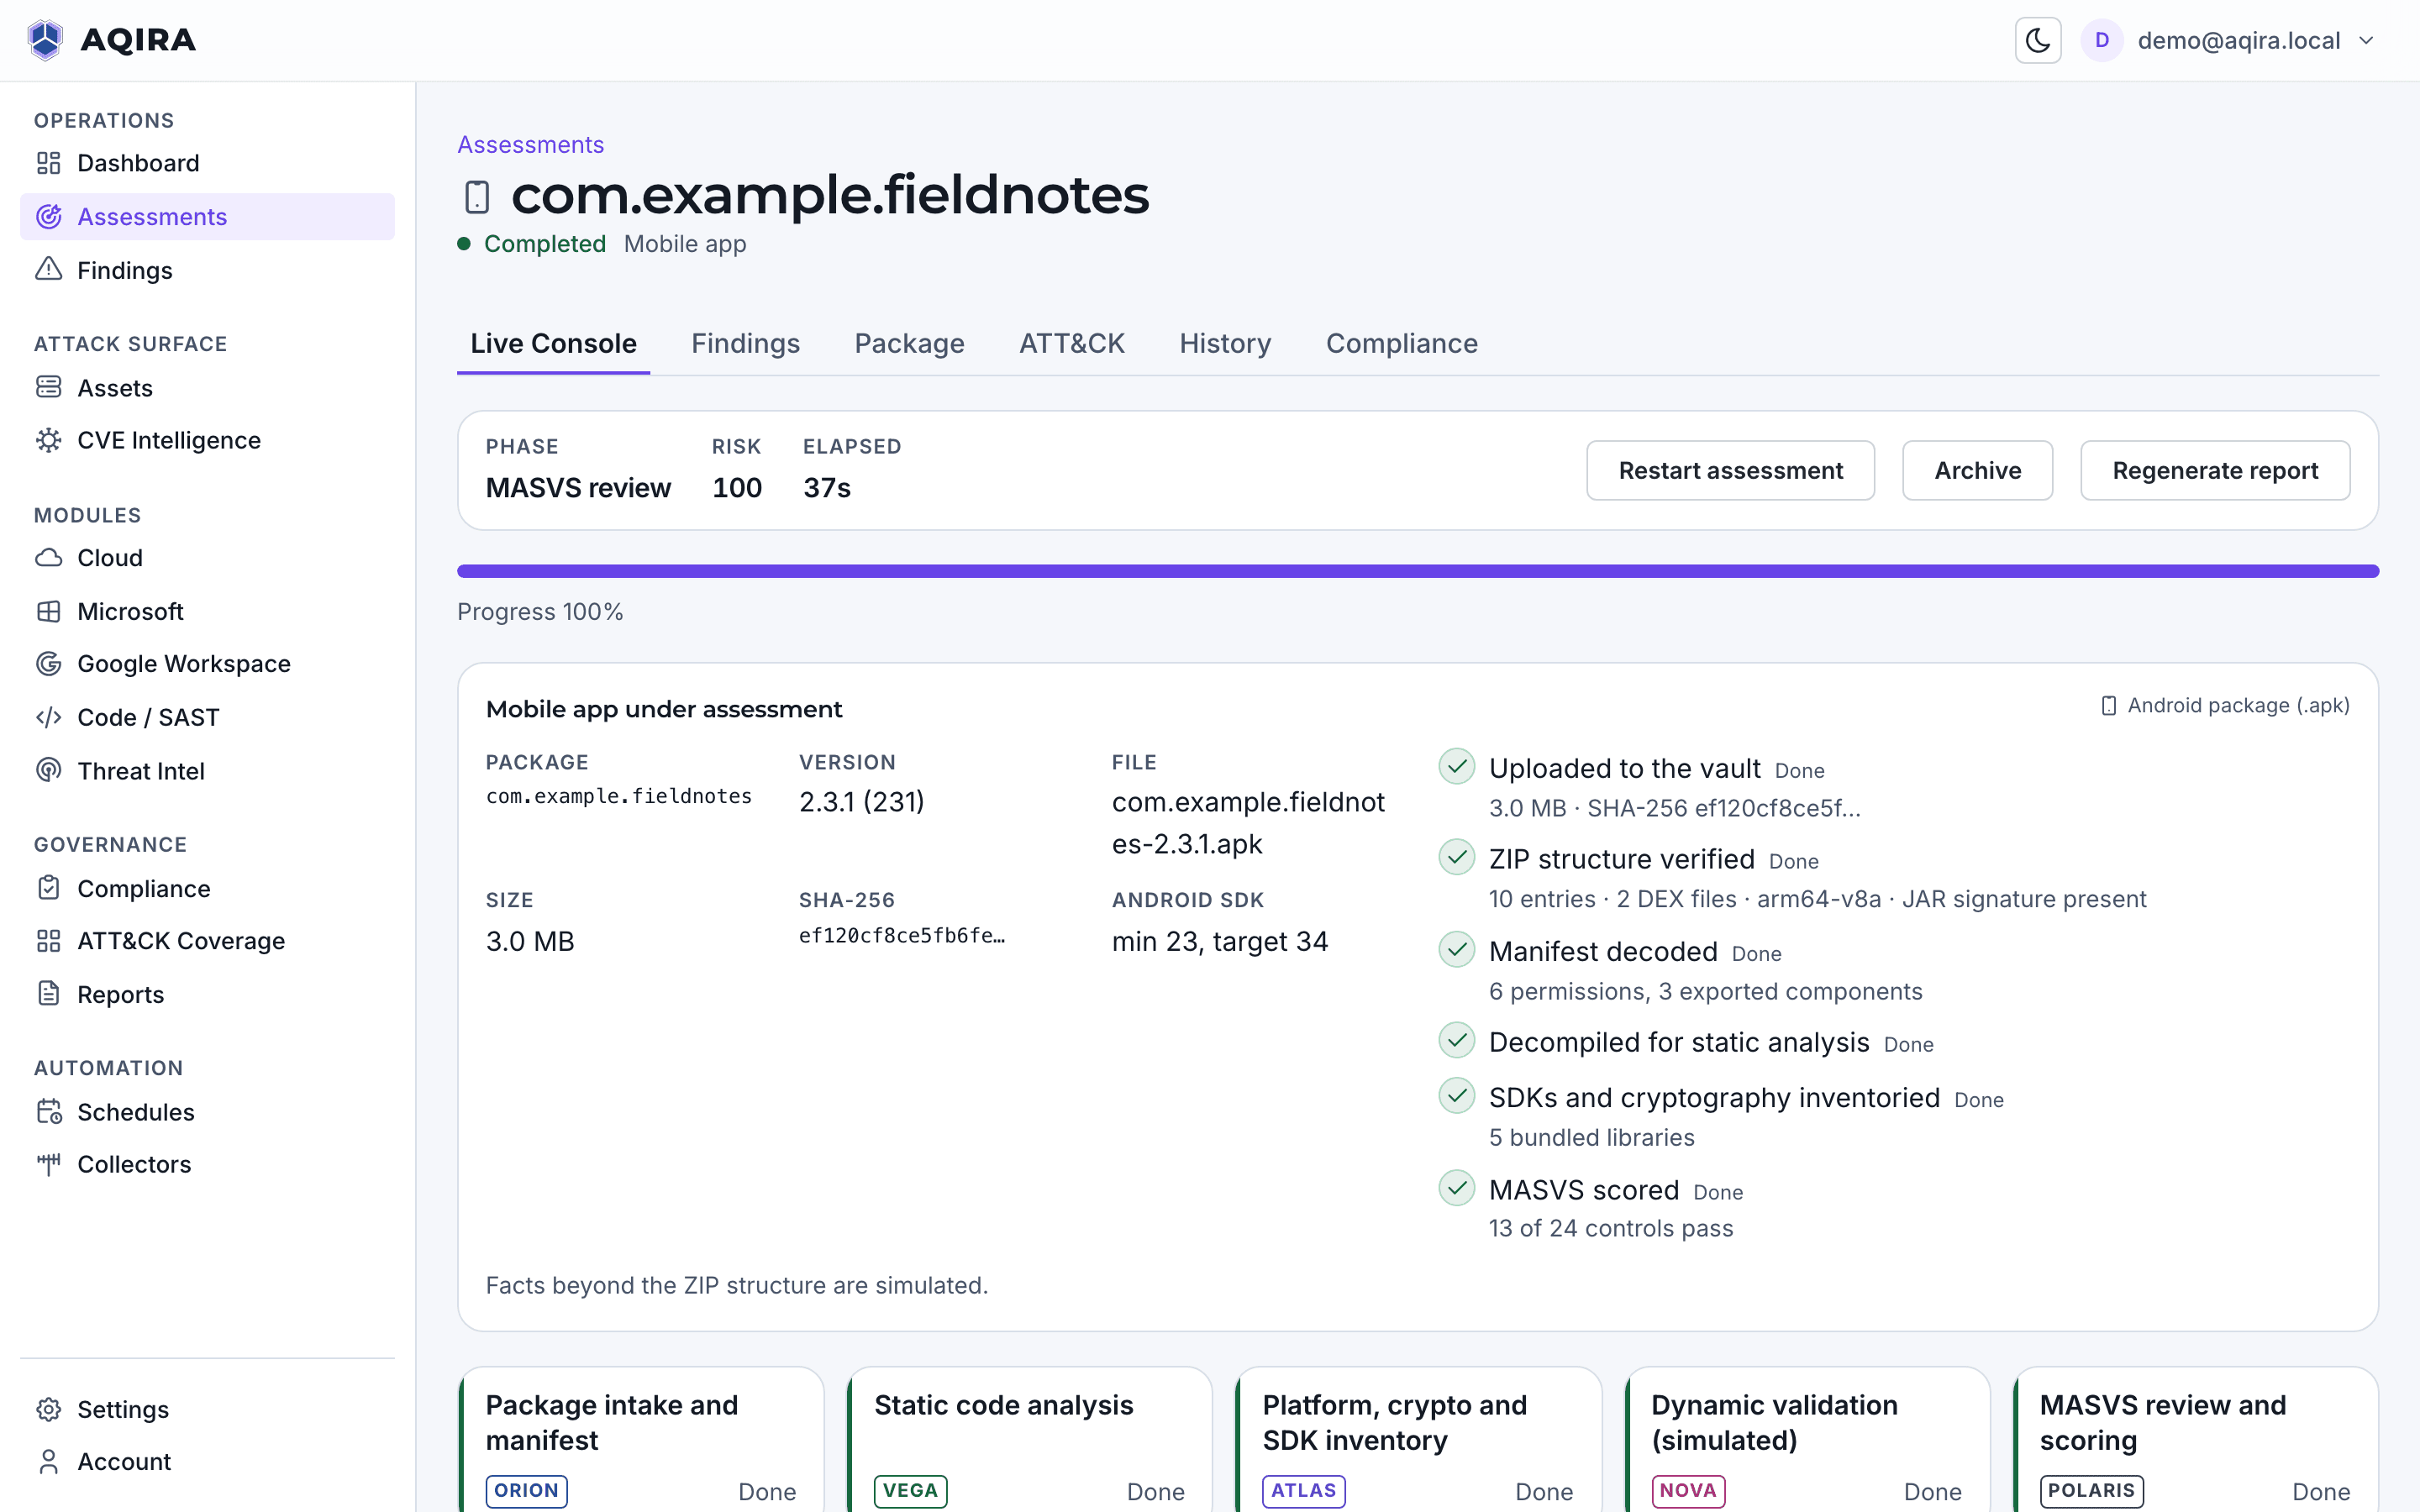Screen dimensions: 2420x1512
Task: Switch to the Findings tab
Action: click(745, 344)
